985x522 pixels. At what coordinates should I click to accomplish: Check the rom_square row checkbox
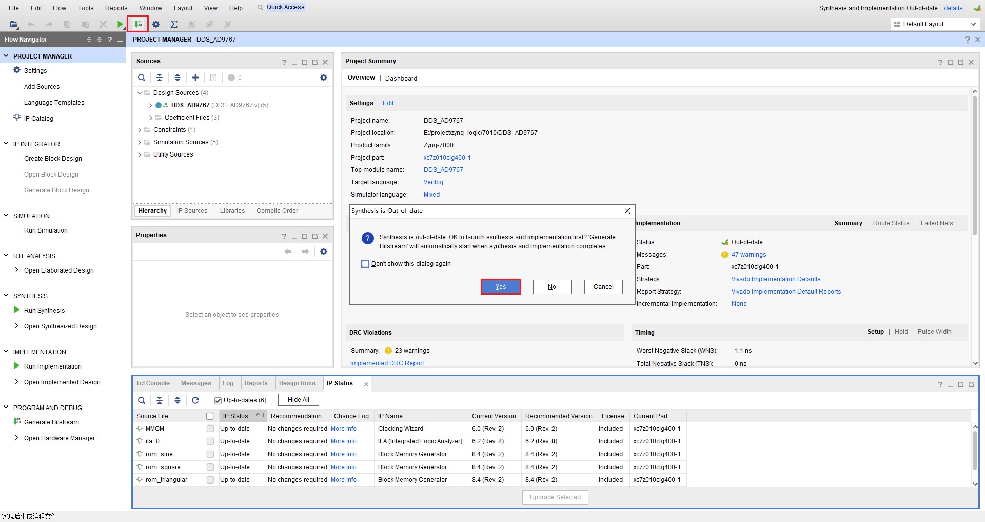click(210, 467)
